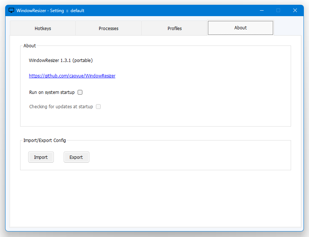Click the WindowResizer monitor icon in title bar
309x237 pixels.
(x=11, y=11)
